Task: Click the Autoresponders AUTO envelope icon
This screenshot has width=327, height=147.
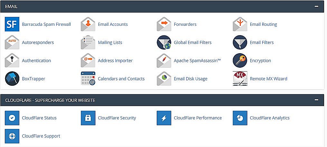Action: point(12,42)
